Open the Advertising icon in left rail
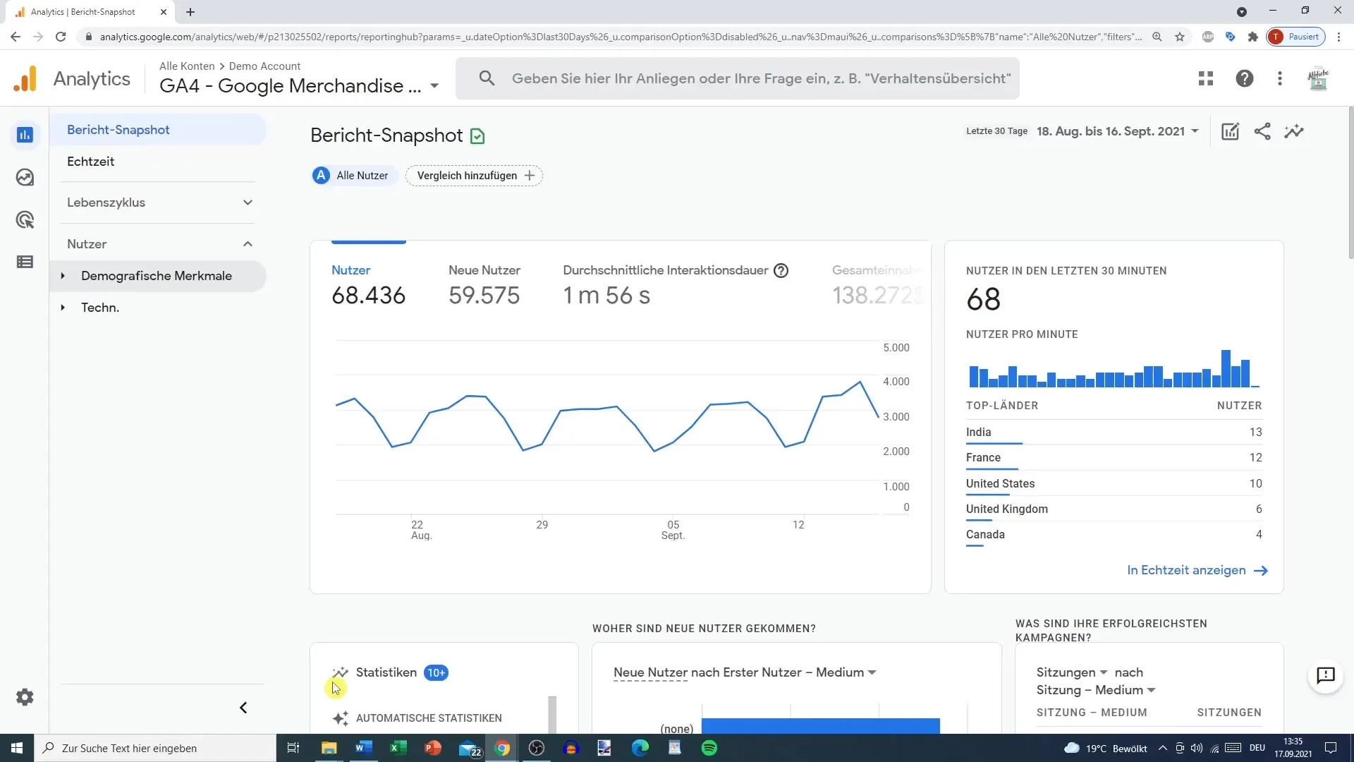The image size is (1354, 762). click(x=25, y=219)
